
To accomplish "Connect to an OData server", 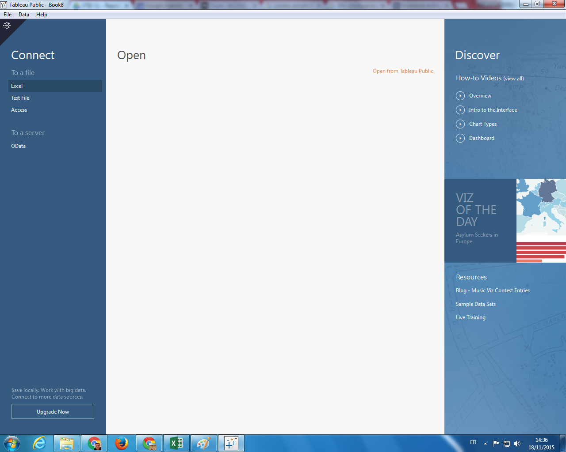I will pyautogui.click(x=55, y=146).
